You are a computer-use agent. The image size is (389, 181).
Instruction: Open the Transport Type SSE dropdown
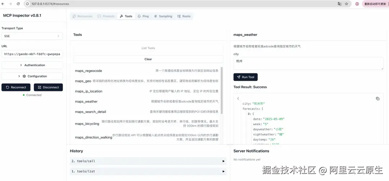pos(32,36)
